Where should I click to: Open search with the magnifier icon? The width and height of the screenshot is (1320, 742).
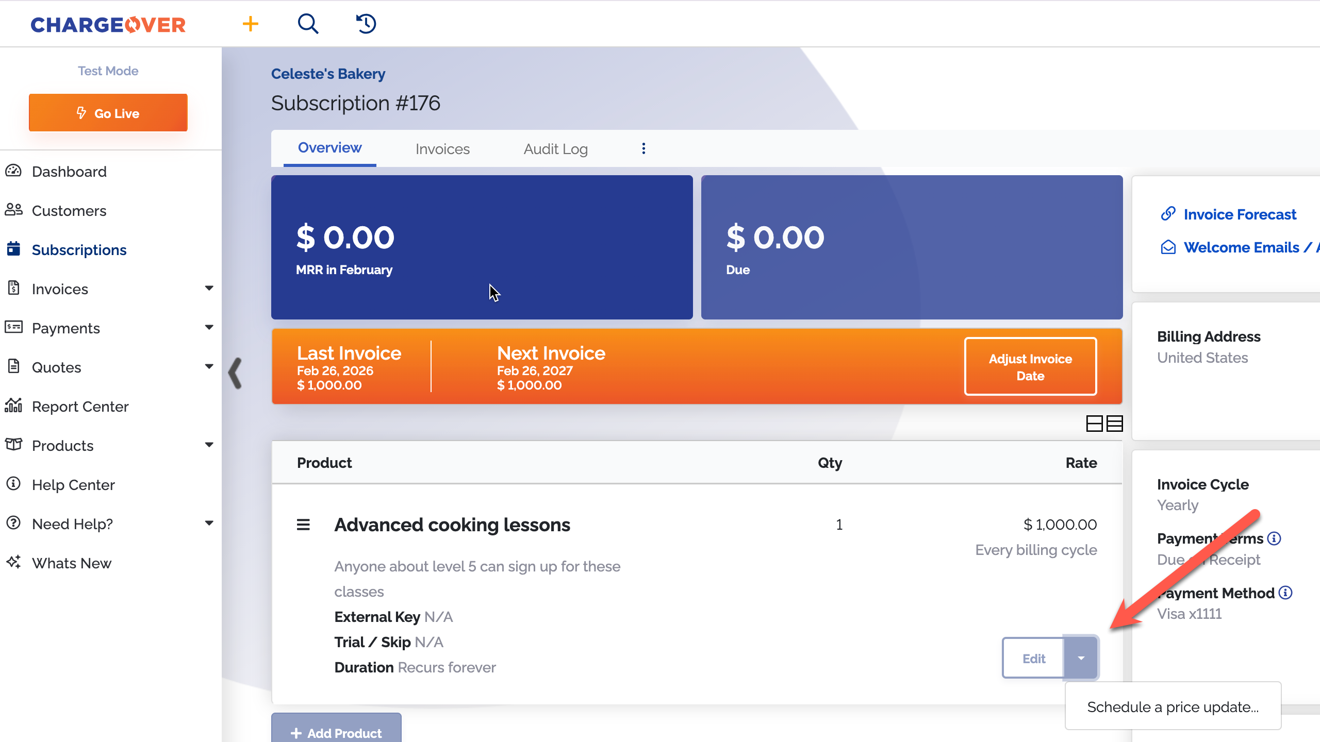tap(308, 24)
